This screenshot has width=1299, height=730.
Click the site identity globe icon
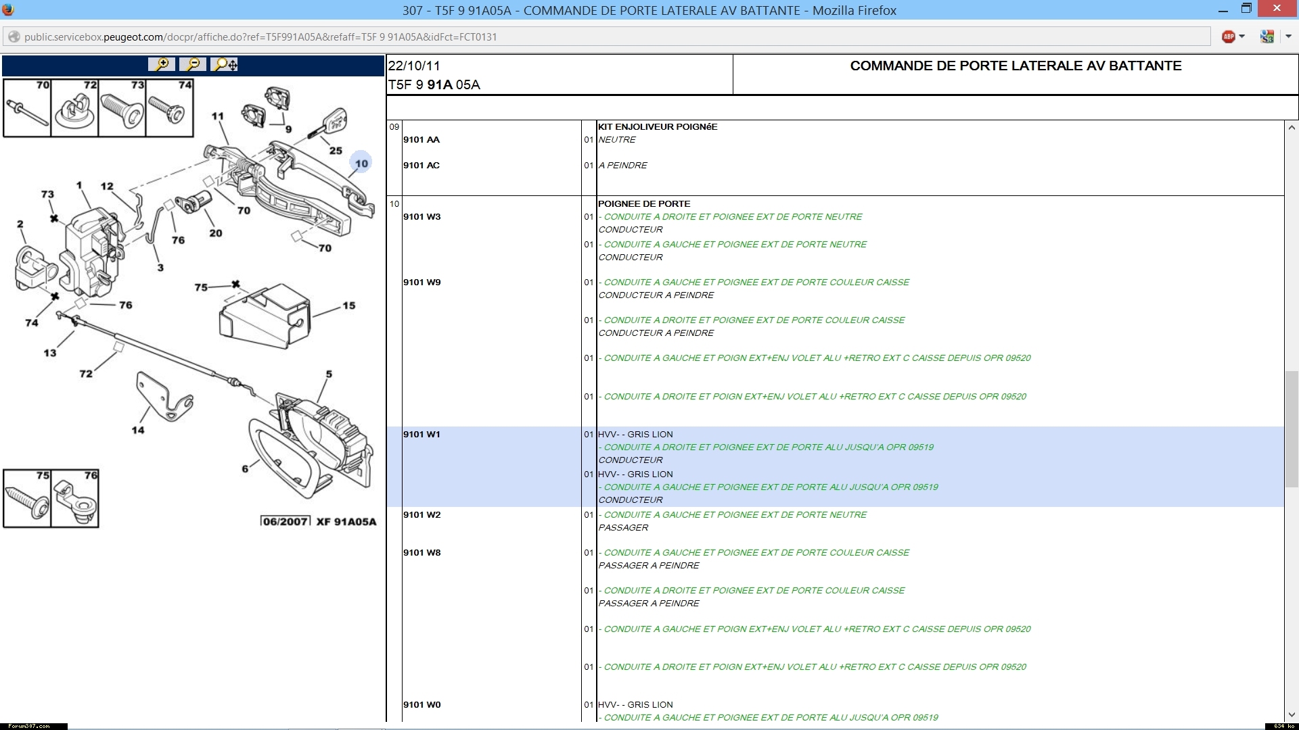(14, 36)
